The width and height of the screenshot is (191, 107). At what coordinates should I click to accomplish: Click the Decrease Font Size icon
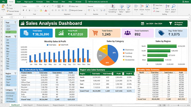click(x=47, y=6)
